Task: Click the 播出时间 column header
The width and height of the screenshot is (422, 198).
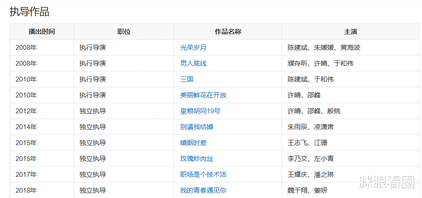Action: 42,32
